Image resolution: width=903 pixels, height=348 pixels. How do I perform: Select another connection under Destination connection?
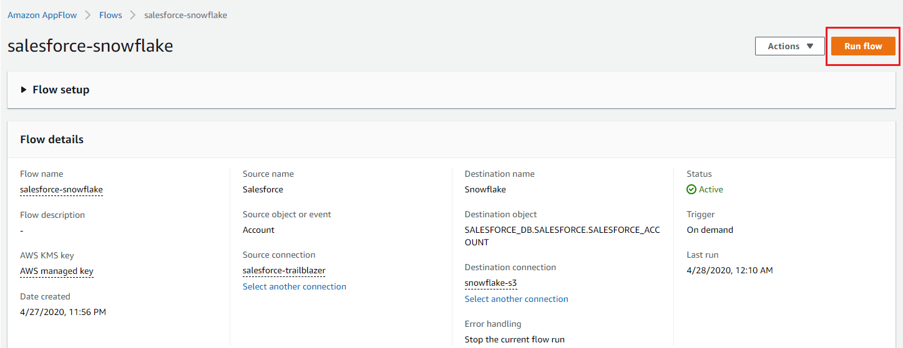pos(516,299)
